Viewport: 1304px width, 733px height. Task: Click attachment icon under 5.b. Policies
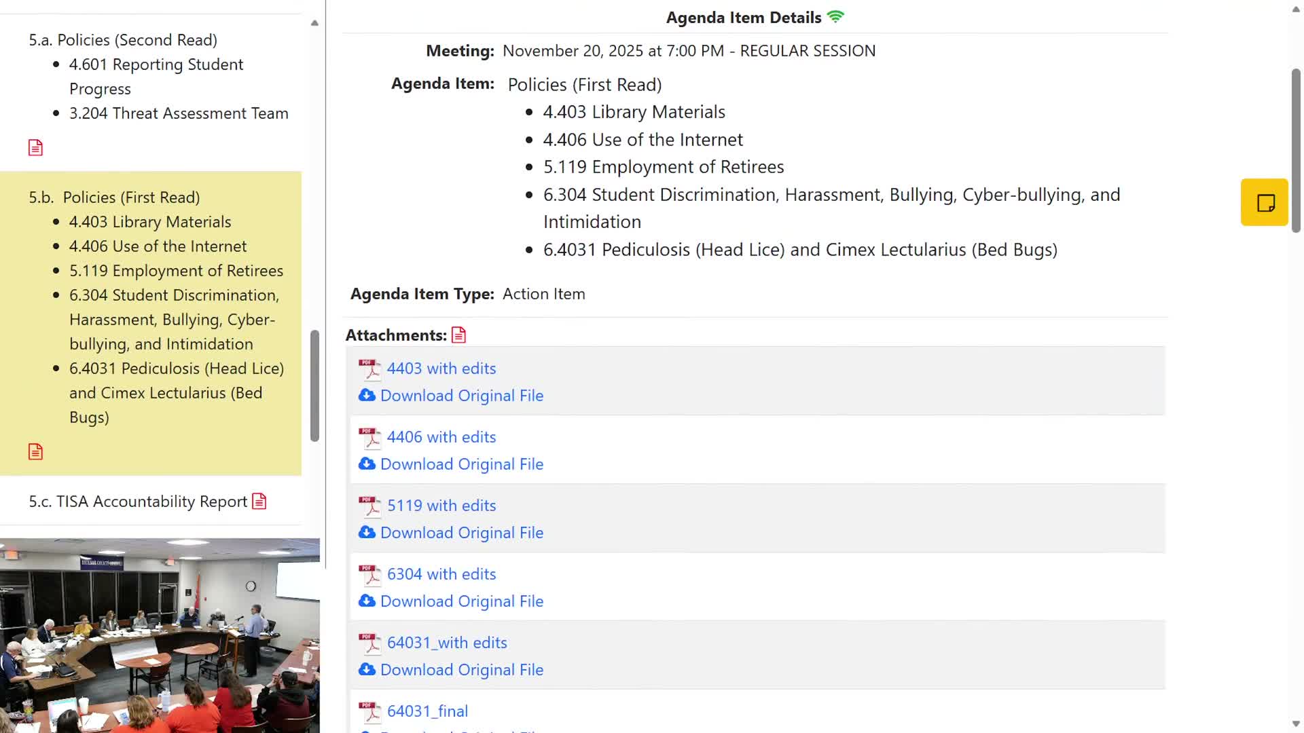pos(35,451)
